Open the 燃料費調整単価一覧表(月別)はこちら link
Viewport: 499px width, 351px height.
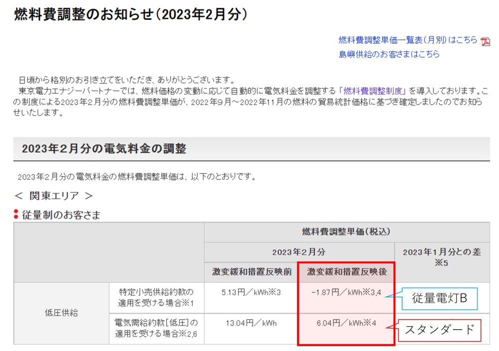[408, 40]
